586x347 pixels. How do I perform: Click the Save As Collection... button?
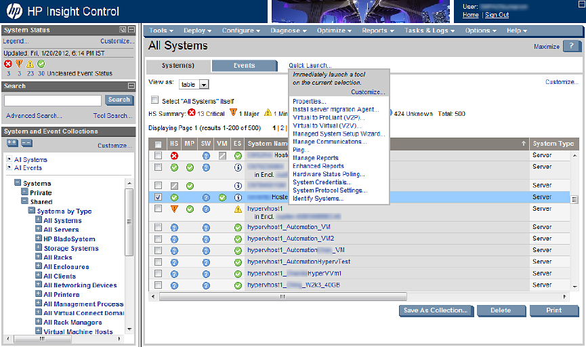(x=436, y=310)
